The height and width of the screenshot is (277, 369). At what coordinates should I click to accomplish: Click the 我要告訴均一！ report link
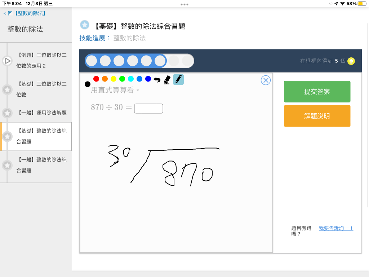click(336, 228)
